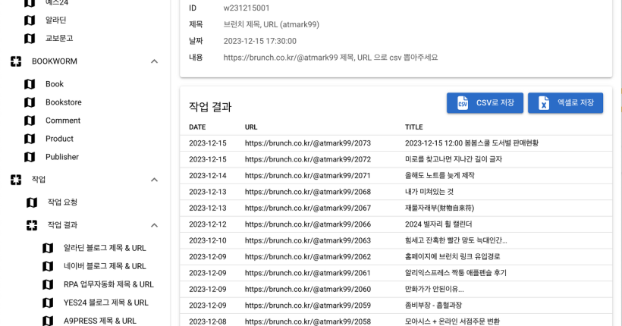Collapse the BOOKWORM menu section

(x=154, y=61)
